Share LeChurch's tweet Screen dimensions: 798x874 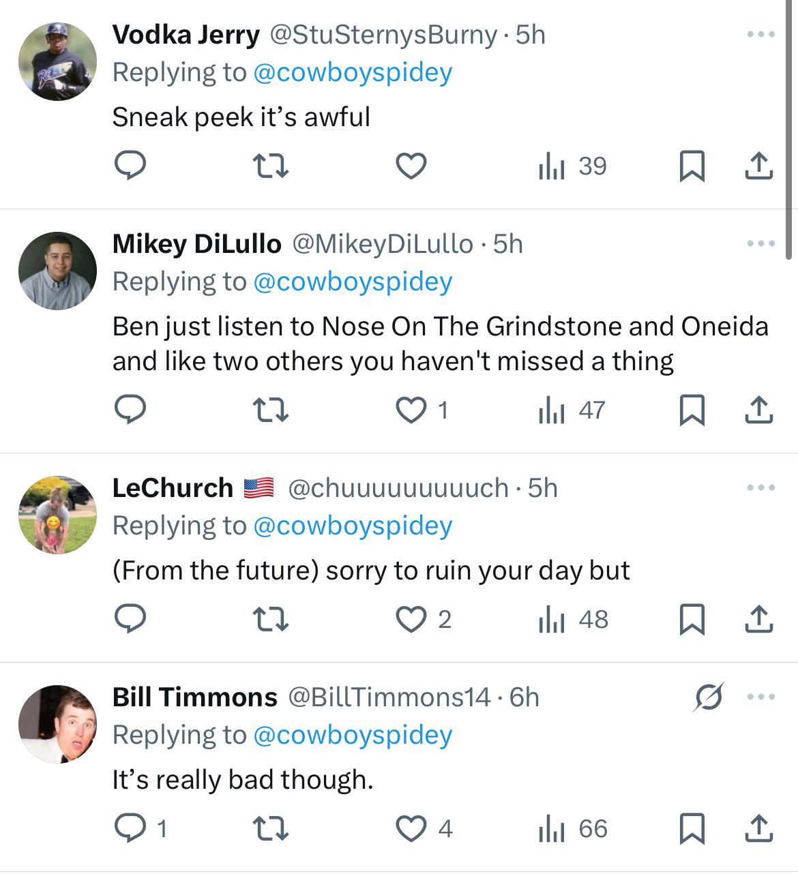click(758, 619)
